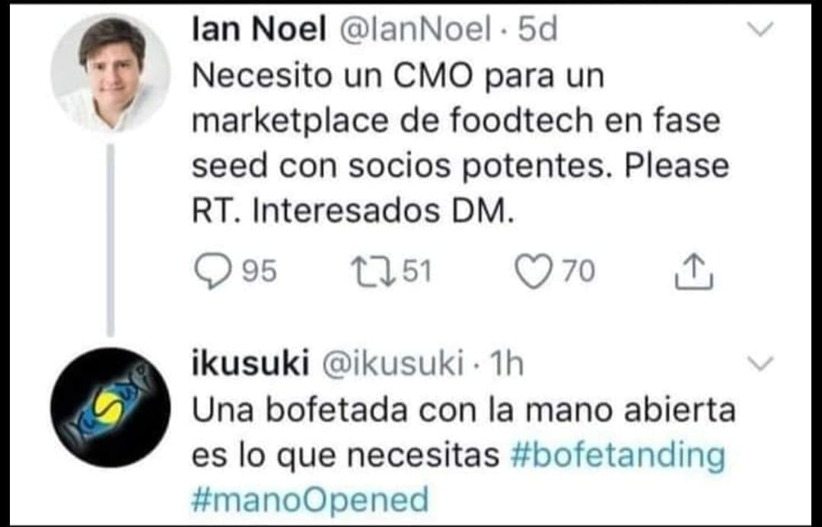Open the 1h timestamp of the reply
This screenshot has width=822, height=527.
pyautogui.click(x=506, y=364)
